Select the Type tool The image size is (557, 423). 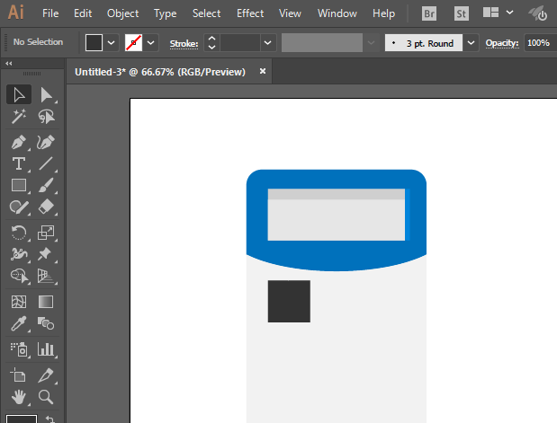coord(18,163)
